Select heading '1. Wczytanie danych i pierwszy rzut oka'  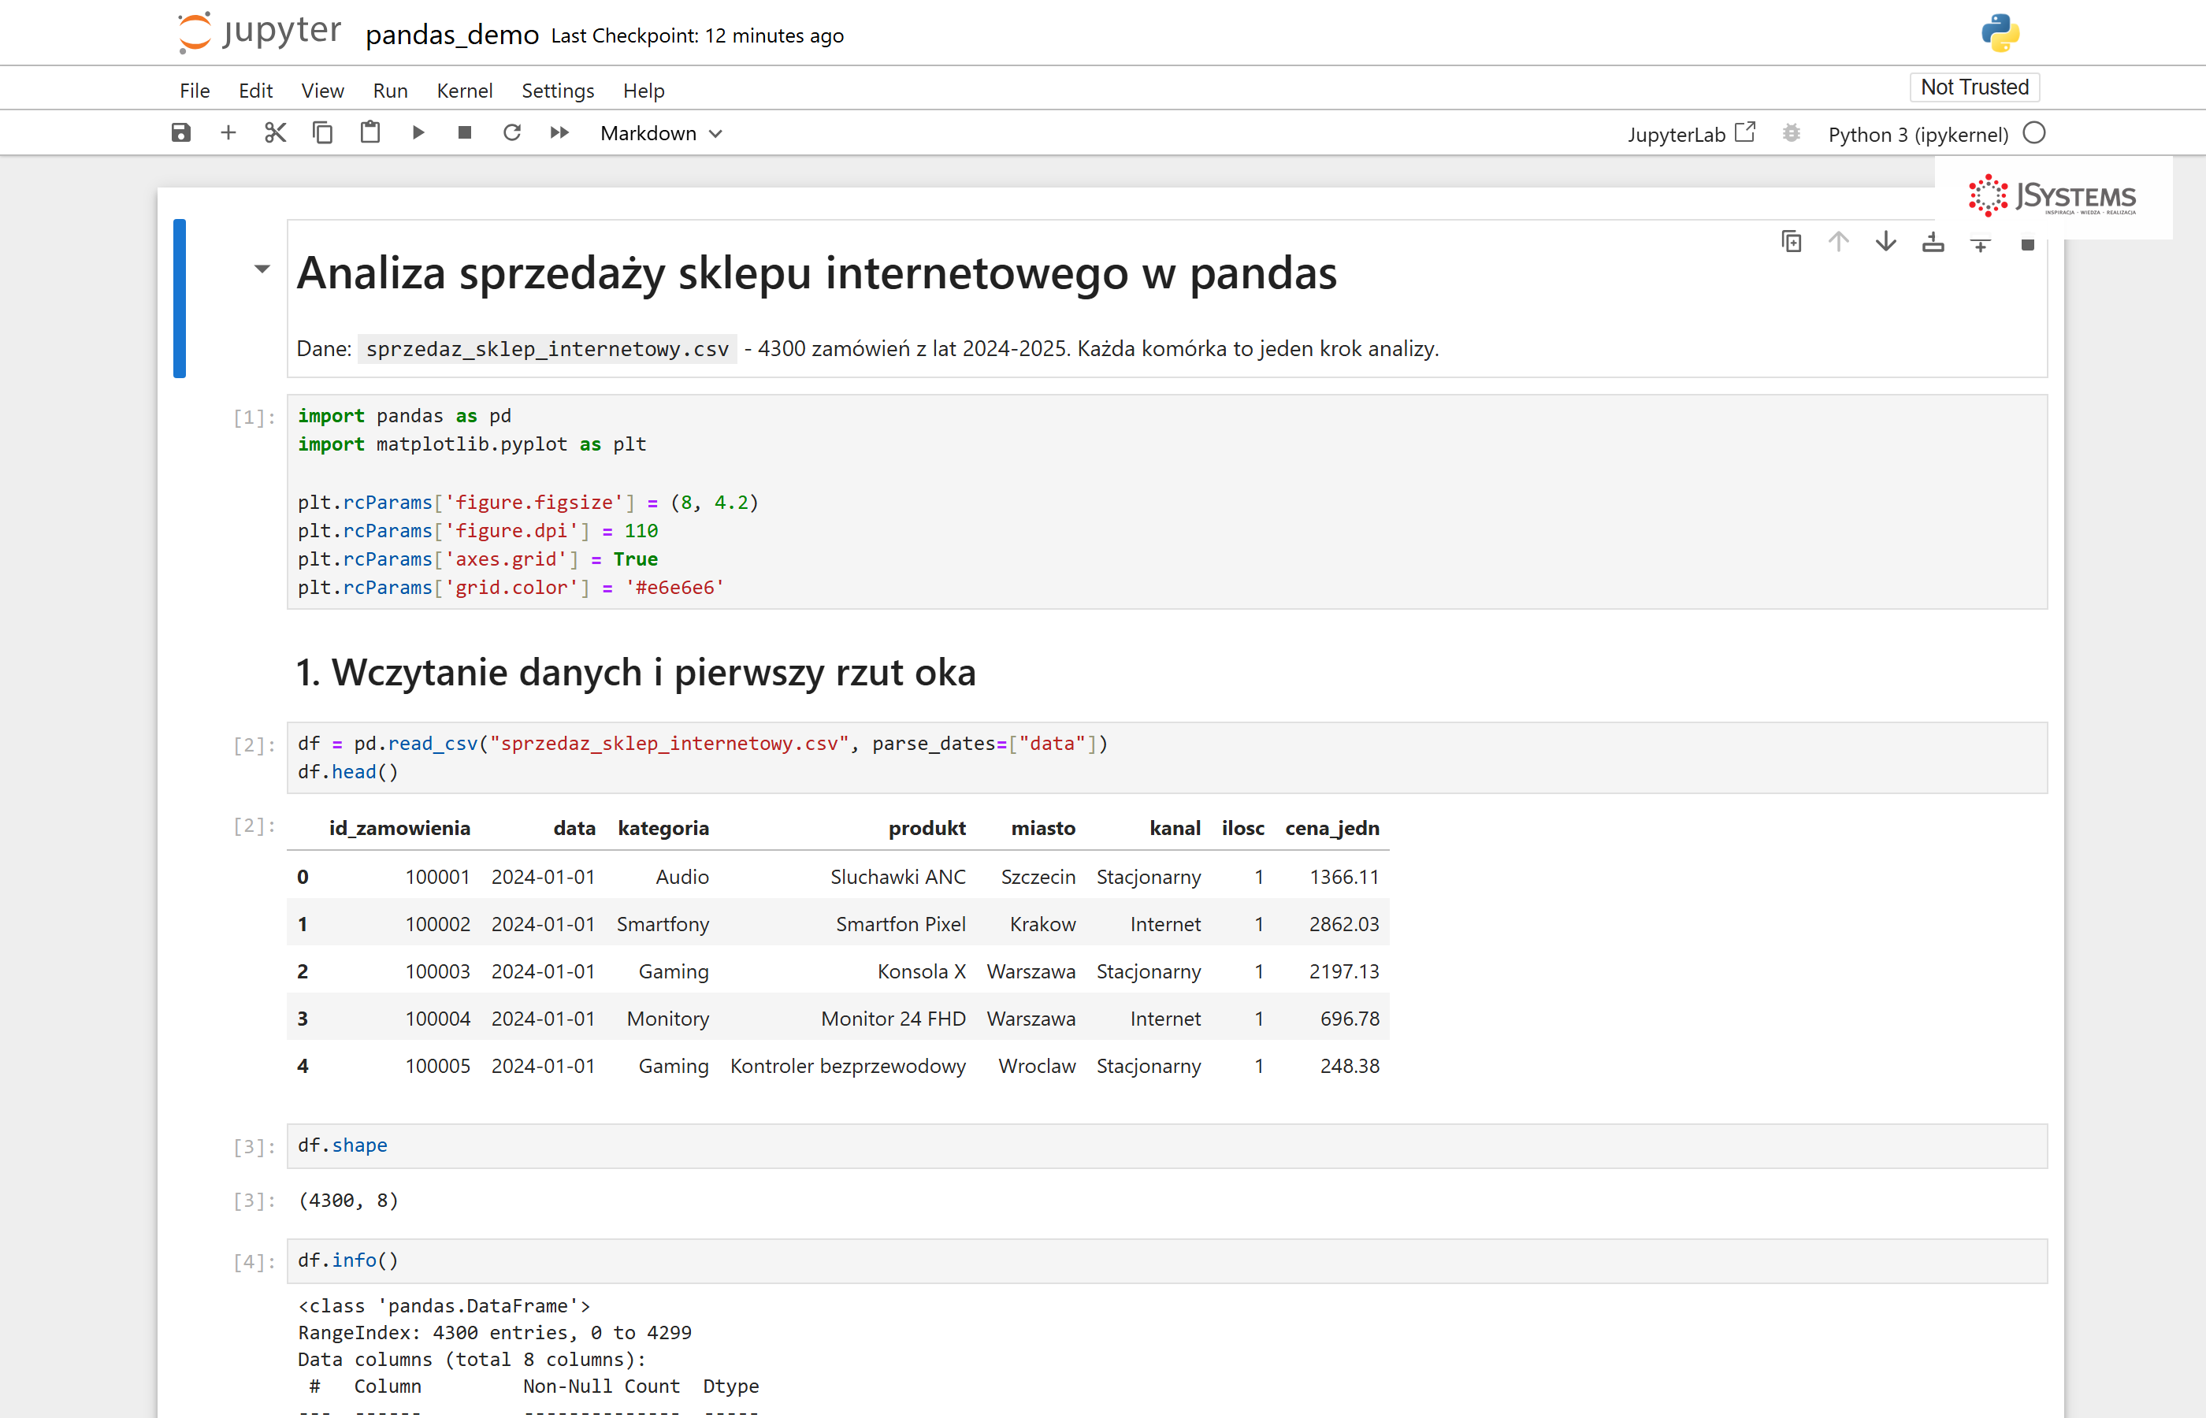pyautogui.click(x=635, y=672)
